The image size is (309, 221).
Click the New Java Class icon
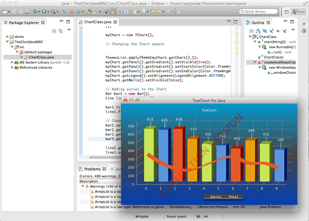pos(78,12)
